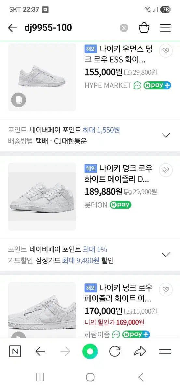Open the HYPE MARKET seller link
The image size is (180, 390).
pos(108,85)
